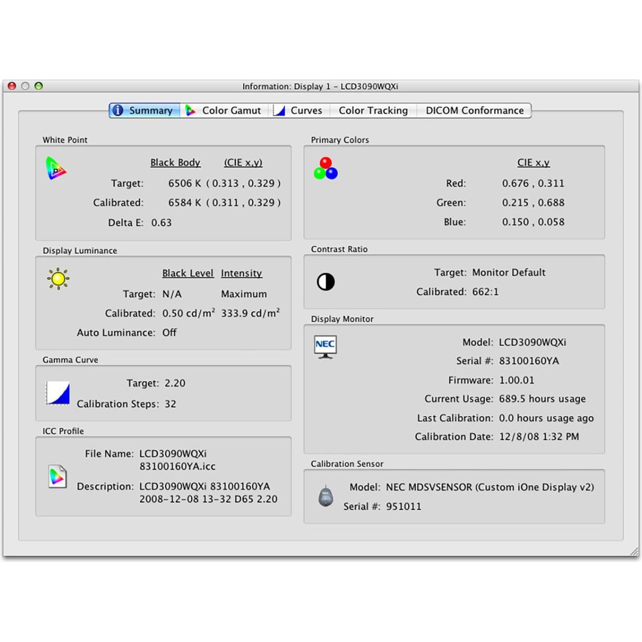Image resolution: width=642 pixels, height=642 pixels.
Task: Click the CIE x,y header in Primary Colors
Action: (x=533, y=162)
